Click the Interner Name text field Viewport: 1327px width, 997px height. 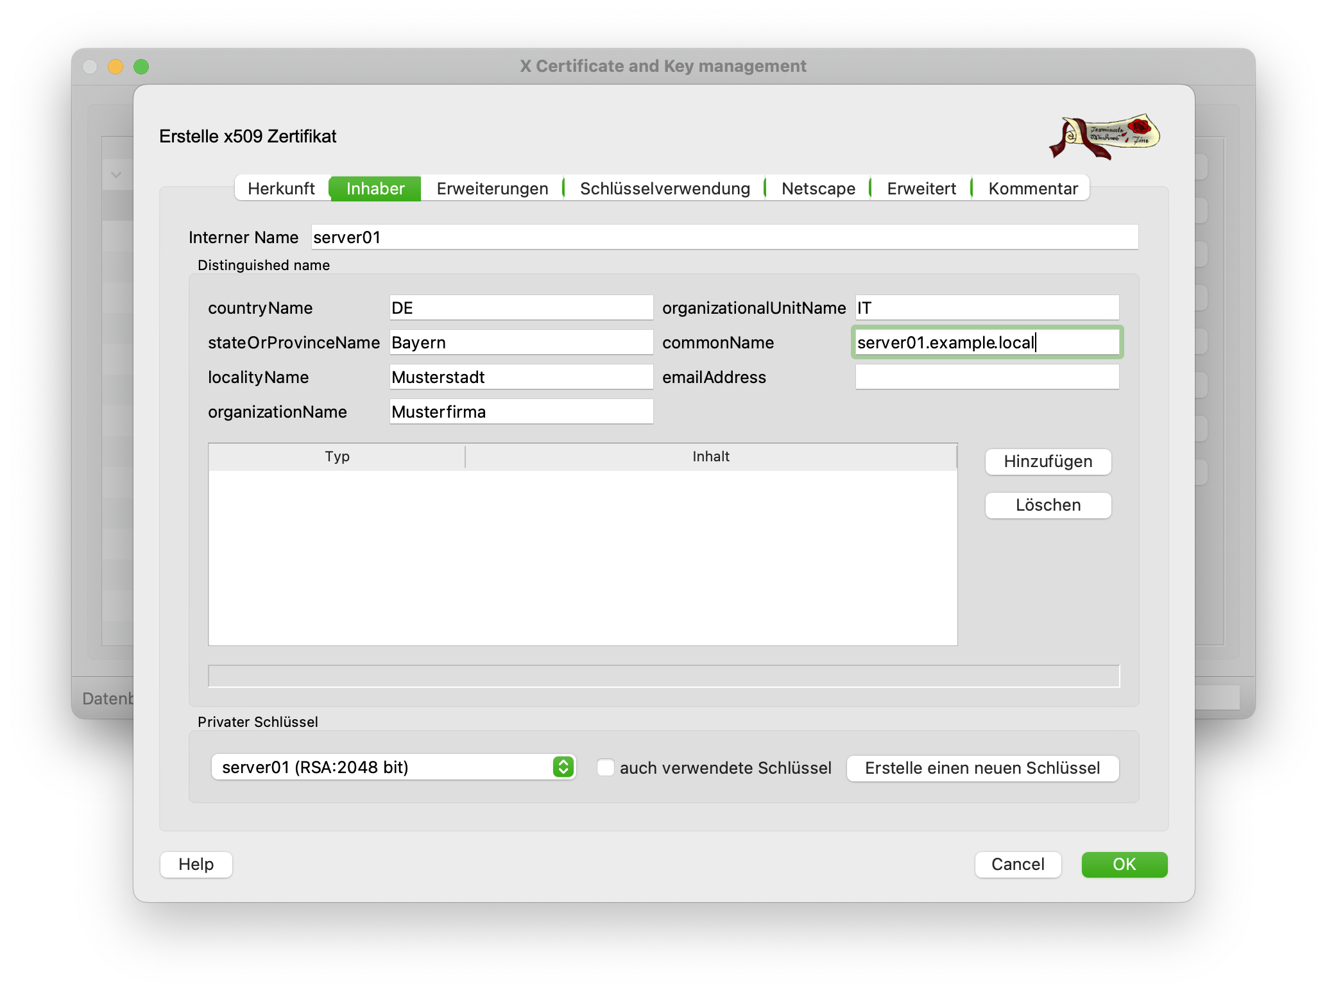click(724, 237)
